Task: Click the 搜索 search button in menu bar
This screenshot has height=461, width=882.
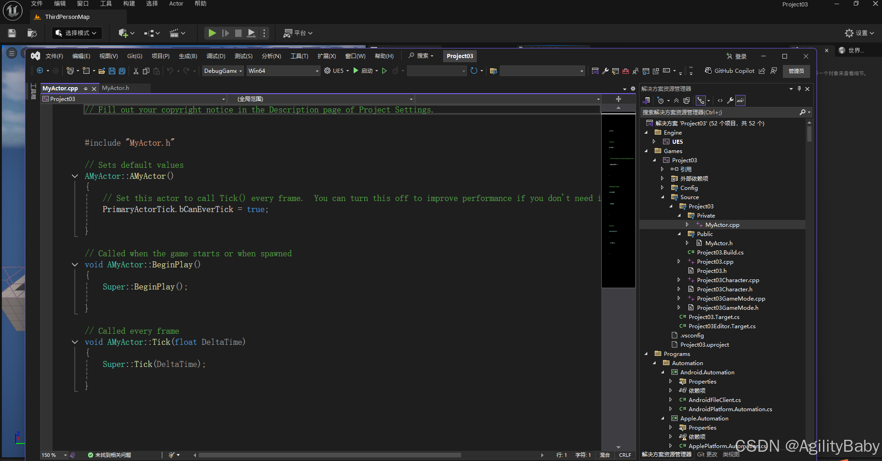Action: (x=421, y=56)
